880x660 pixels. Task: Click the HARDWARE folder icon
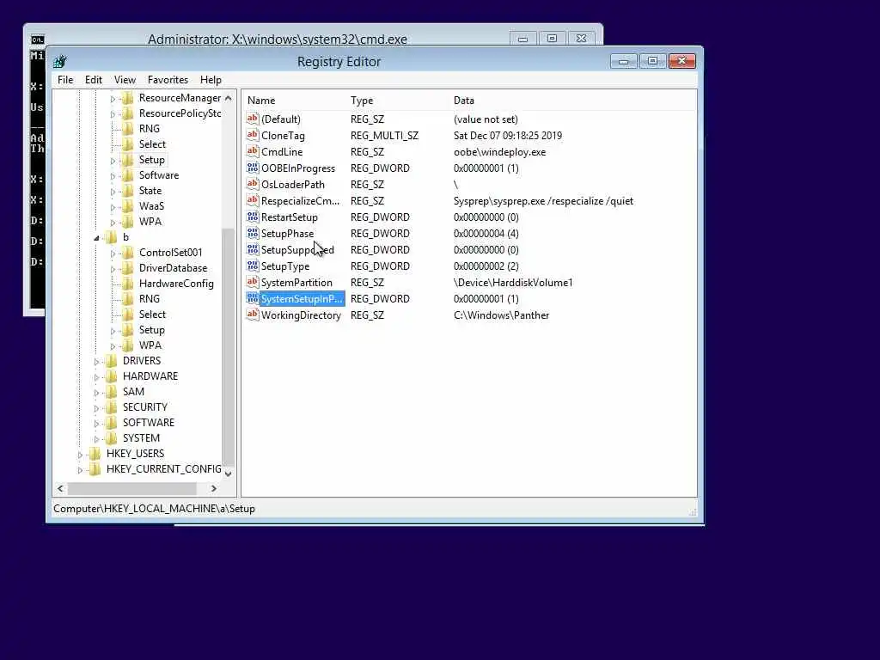coord(112,376)
